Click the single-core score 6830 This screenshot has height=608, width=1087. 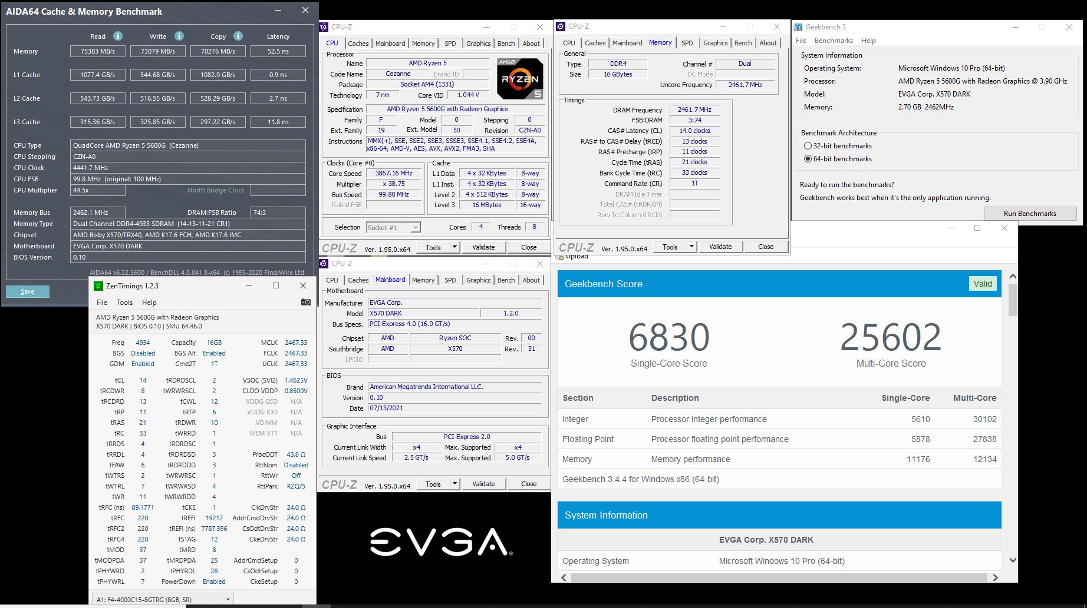[x=669, y=337]
